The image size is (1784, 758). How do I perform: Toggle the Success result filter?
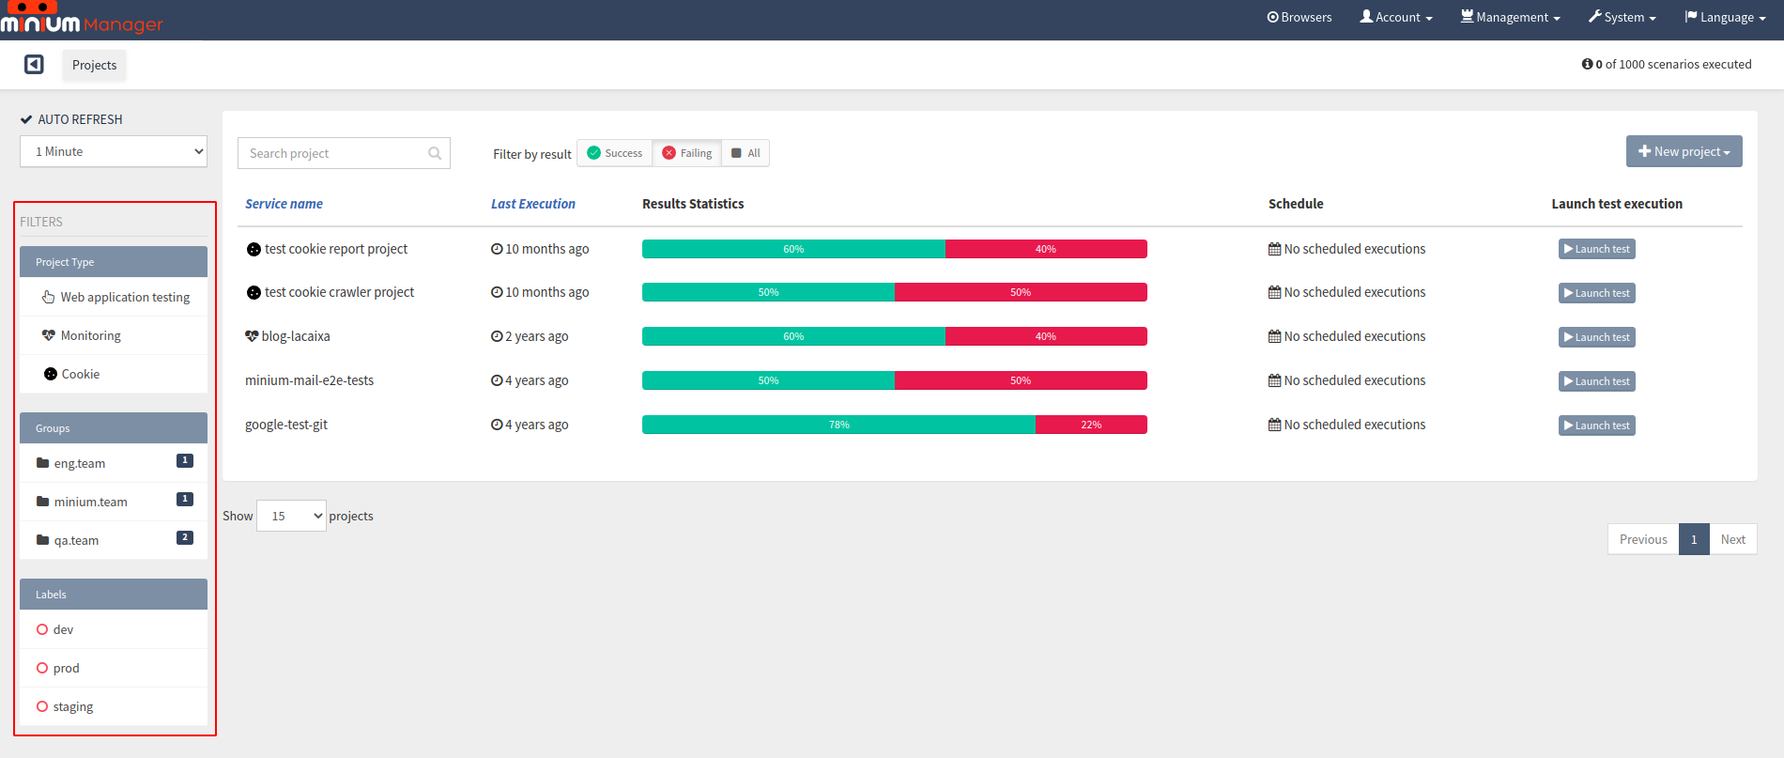point(615,153)
